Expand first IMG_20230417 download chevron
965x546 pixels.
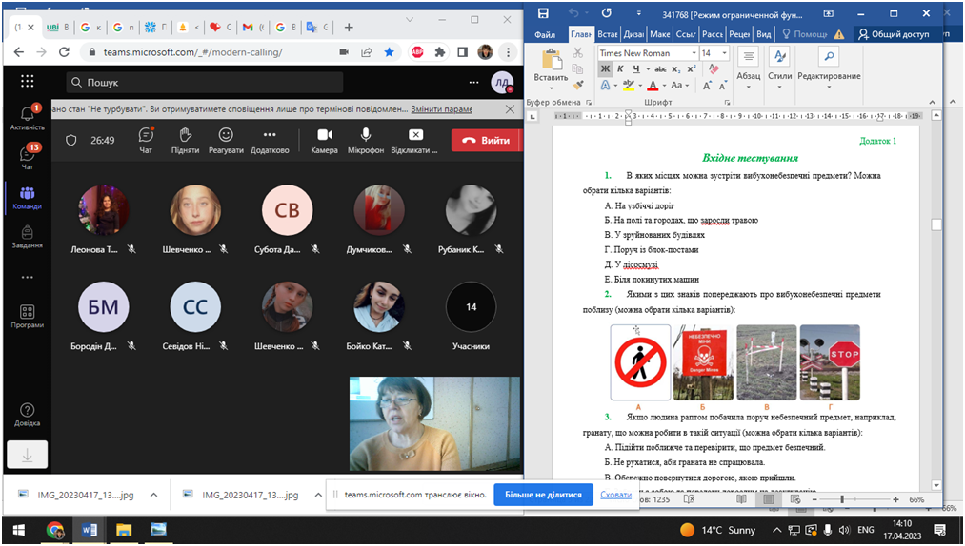tap(154, 495)
